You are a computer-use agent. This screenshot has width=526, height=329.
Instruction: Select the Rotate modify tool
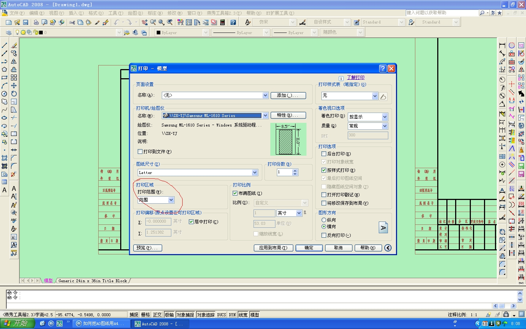tap(14, 94)
